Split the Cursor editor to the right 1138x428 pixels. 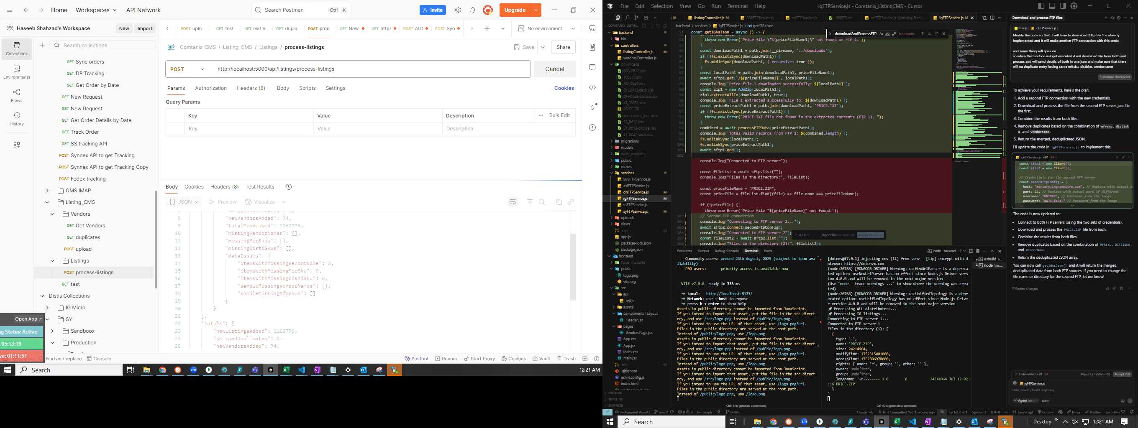pyautogui.click(x=992, y=18)
